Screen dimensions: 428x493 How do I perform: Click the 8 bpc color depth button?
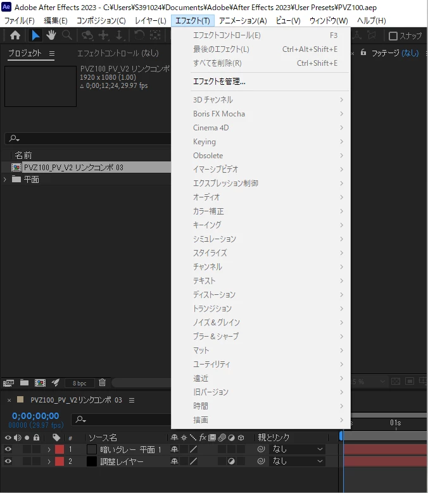pyautogui.click(x=80, y=383)
